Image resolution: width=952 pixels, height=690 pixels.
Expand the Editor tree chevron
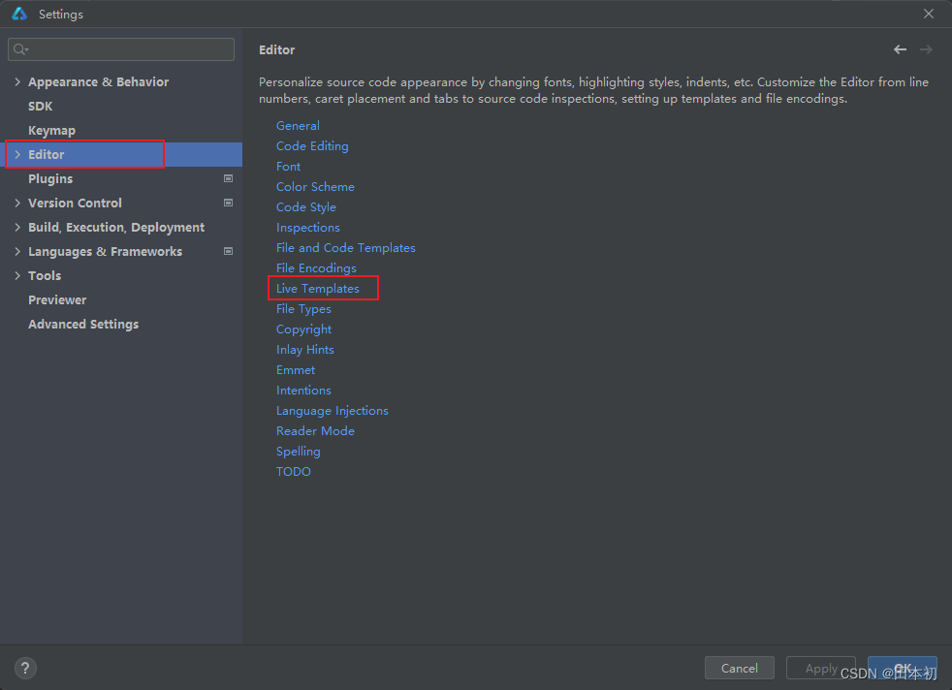[x=17, y=155]
